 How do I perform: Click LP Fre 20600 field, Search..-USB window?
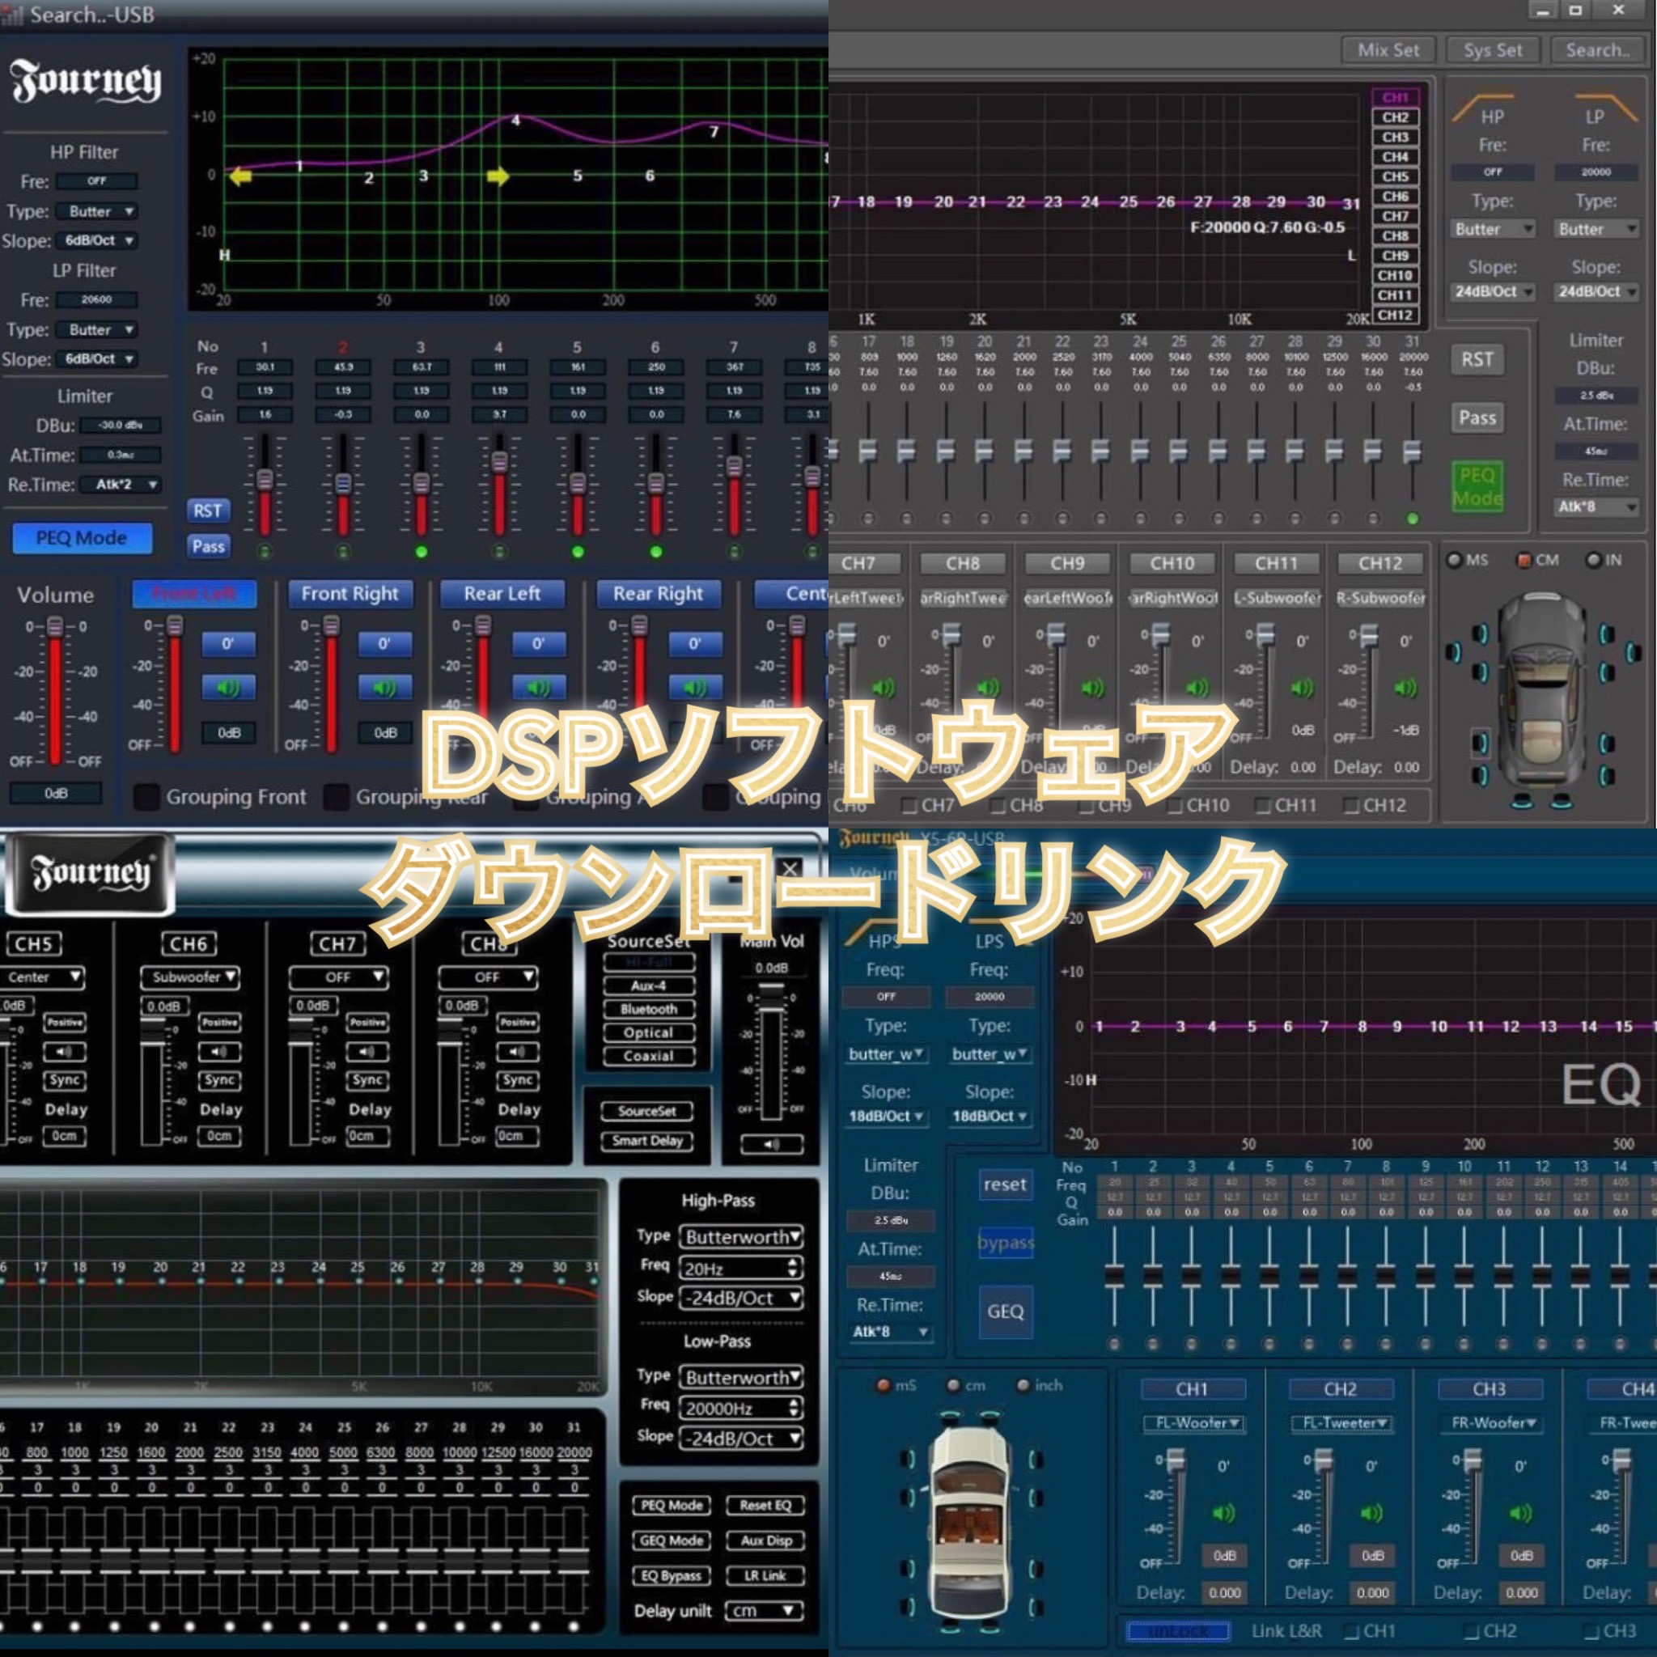tap(97, 299)
